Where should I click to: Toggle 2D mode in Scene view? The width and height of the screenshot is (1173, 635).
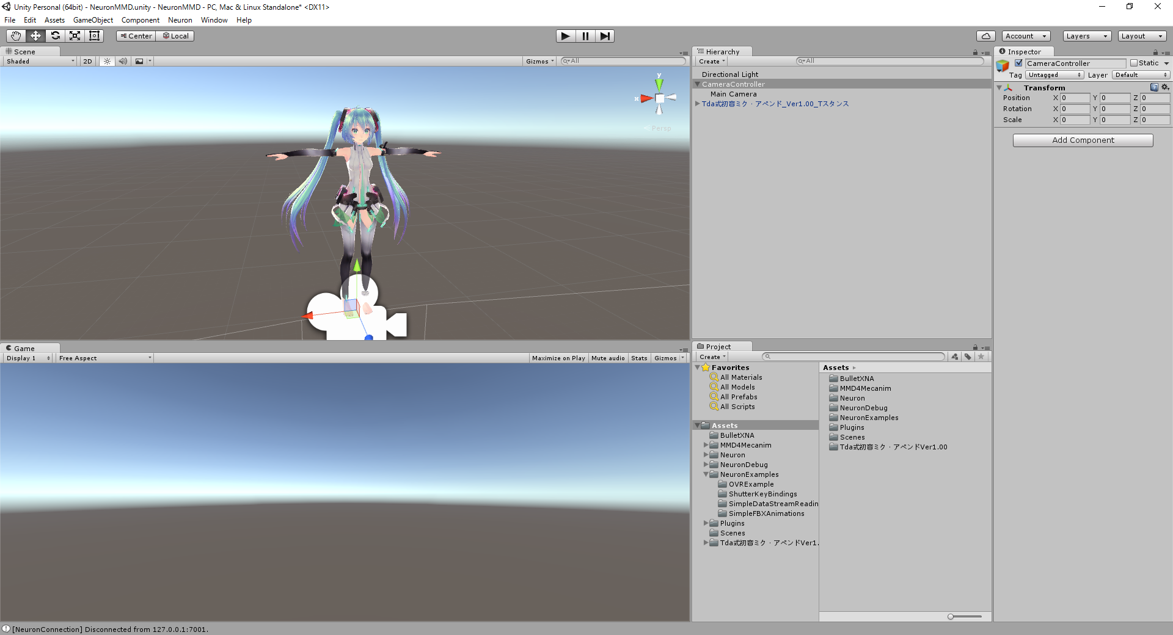click(x=87, y=61)
